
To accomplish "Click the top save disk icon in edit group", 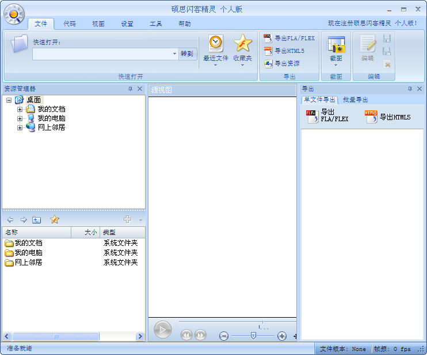I will [x=387, y=38].
